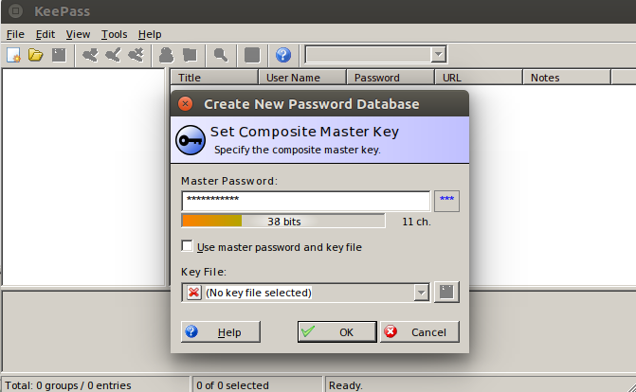636x392 pixels.
Task: Click the third key (Delete Entry) toolbar icon
Action: tap(136, 55)
